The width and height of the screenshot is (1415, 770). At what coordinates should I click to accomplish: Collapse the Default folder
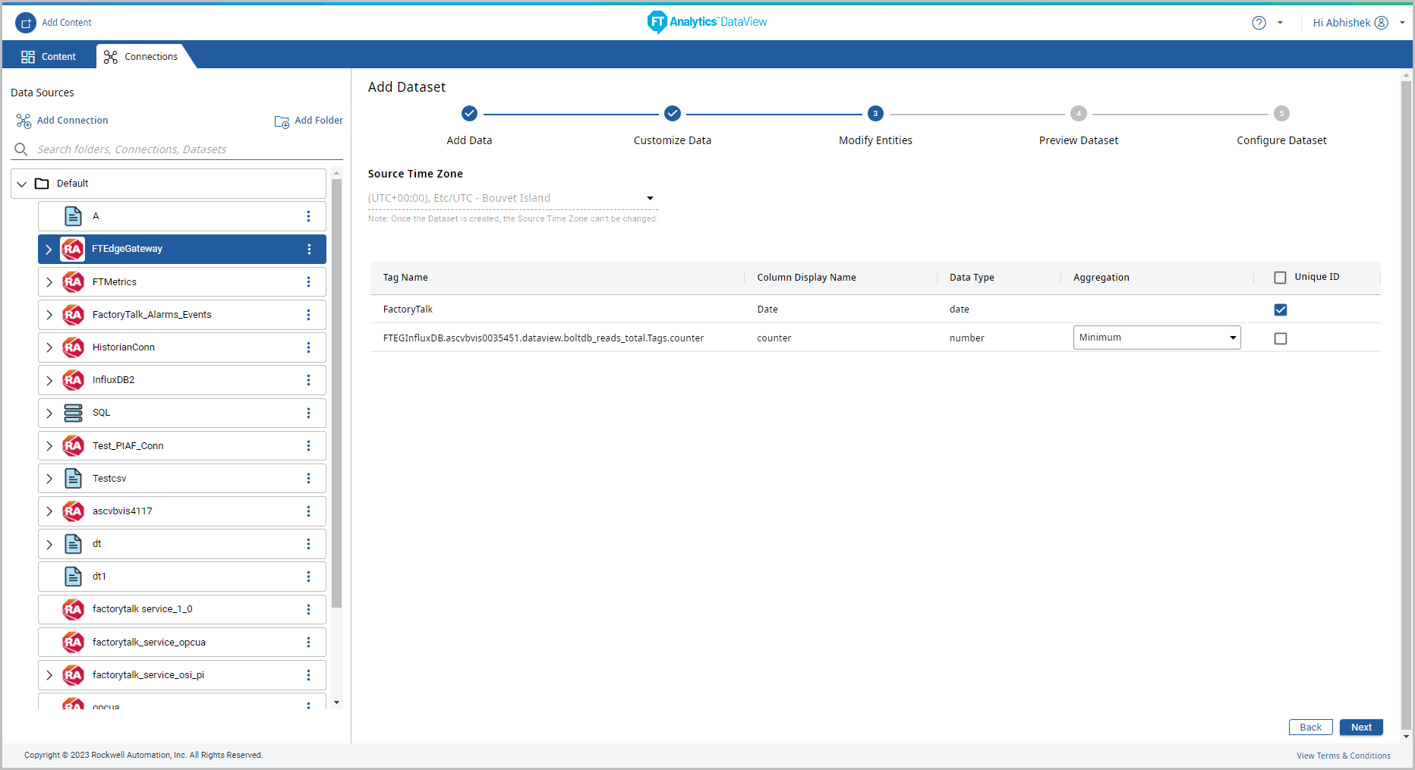(22, 184)
